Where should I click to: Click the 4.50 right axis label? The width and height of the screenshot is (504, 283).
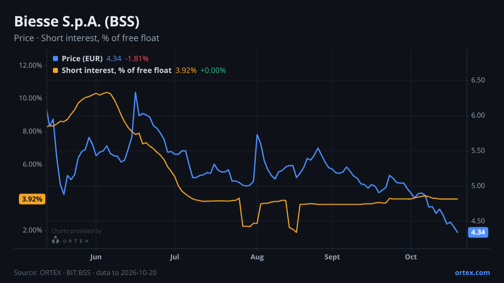[478, 221]
